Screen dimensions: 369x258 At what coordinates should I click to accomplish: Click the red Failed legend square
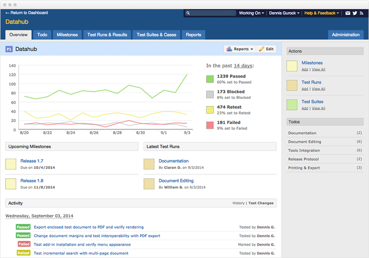[209, 125]
